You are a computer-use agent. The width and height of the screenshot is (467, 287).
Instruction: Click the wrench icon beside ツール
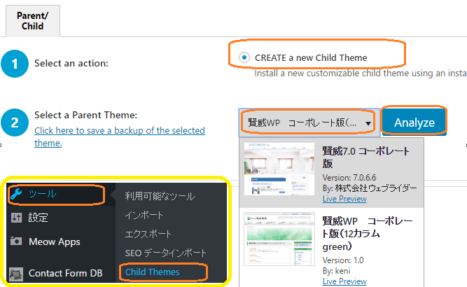pos(17,194)
